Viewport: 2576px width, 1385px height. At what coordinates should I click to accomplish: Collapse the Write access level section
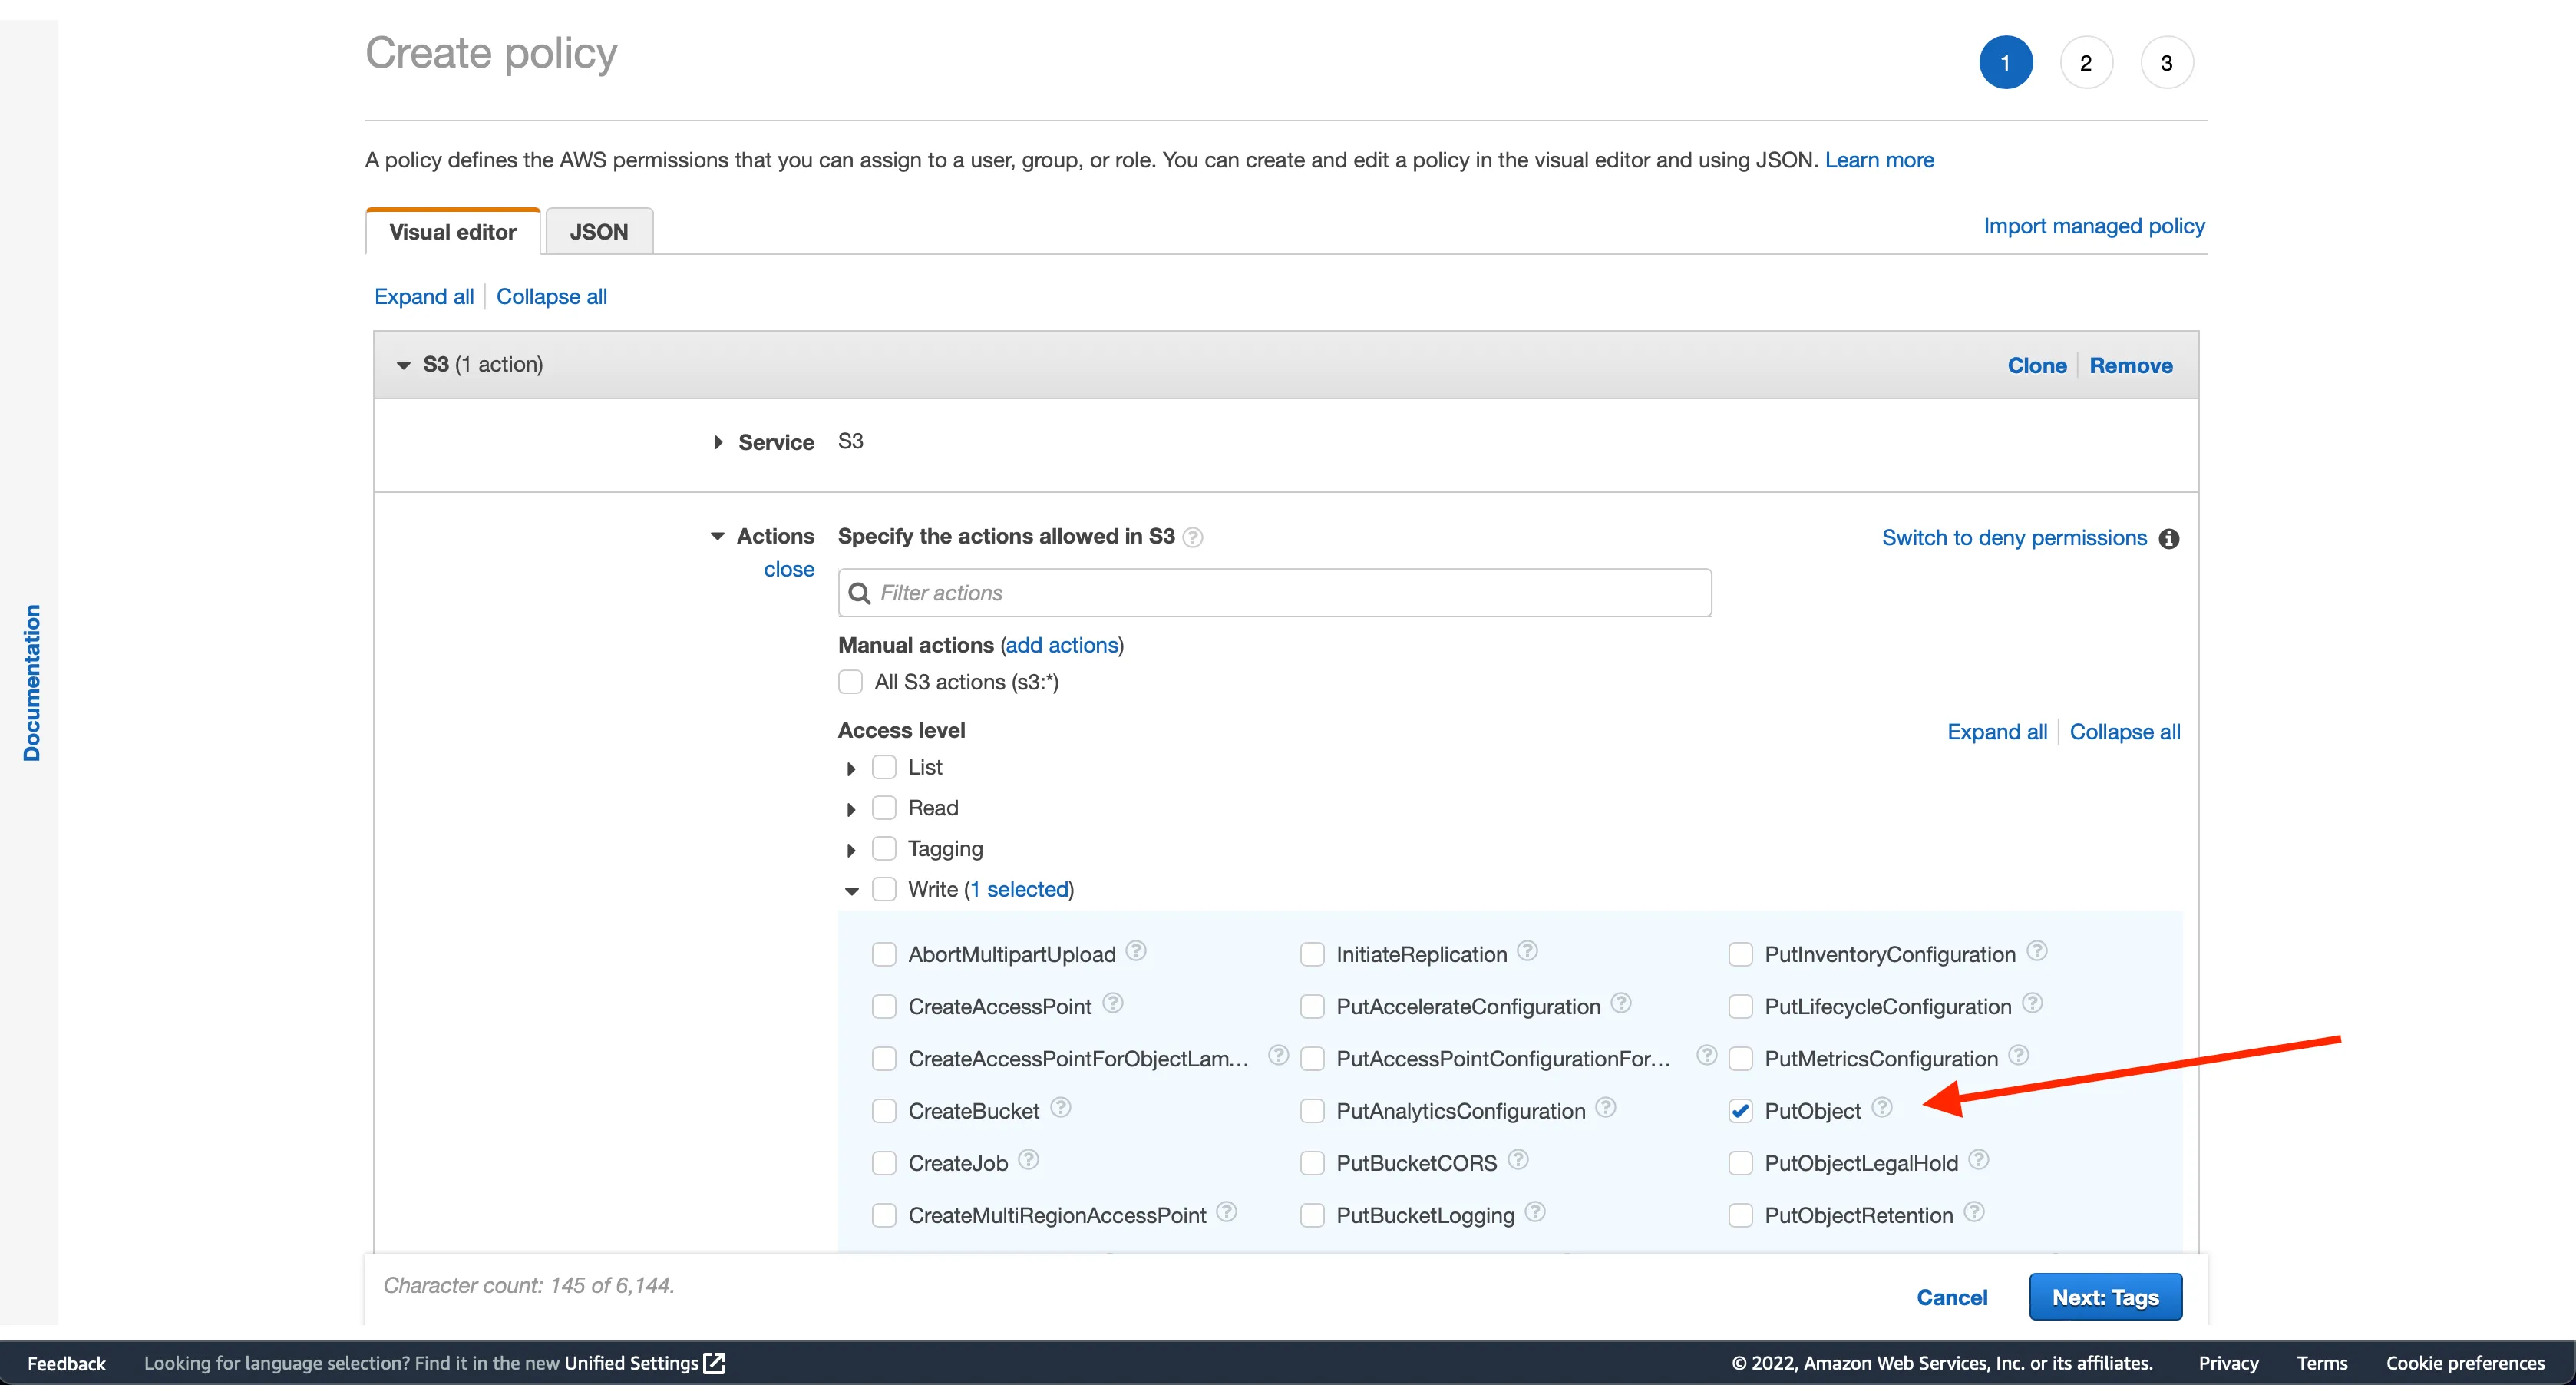click(851, 890)
